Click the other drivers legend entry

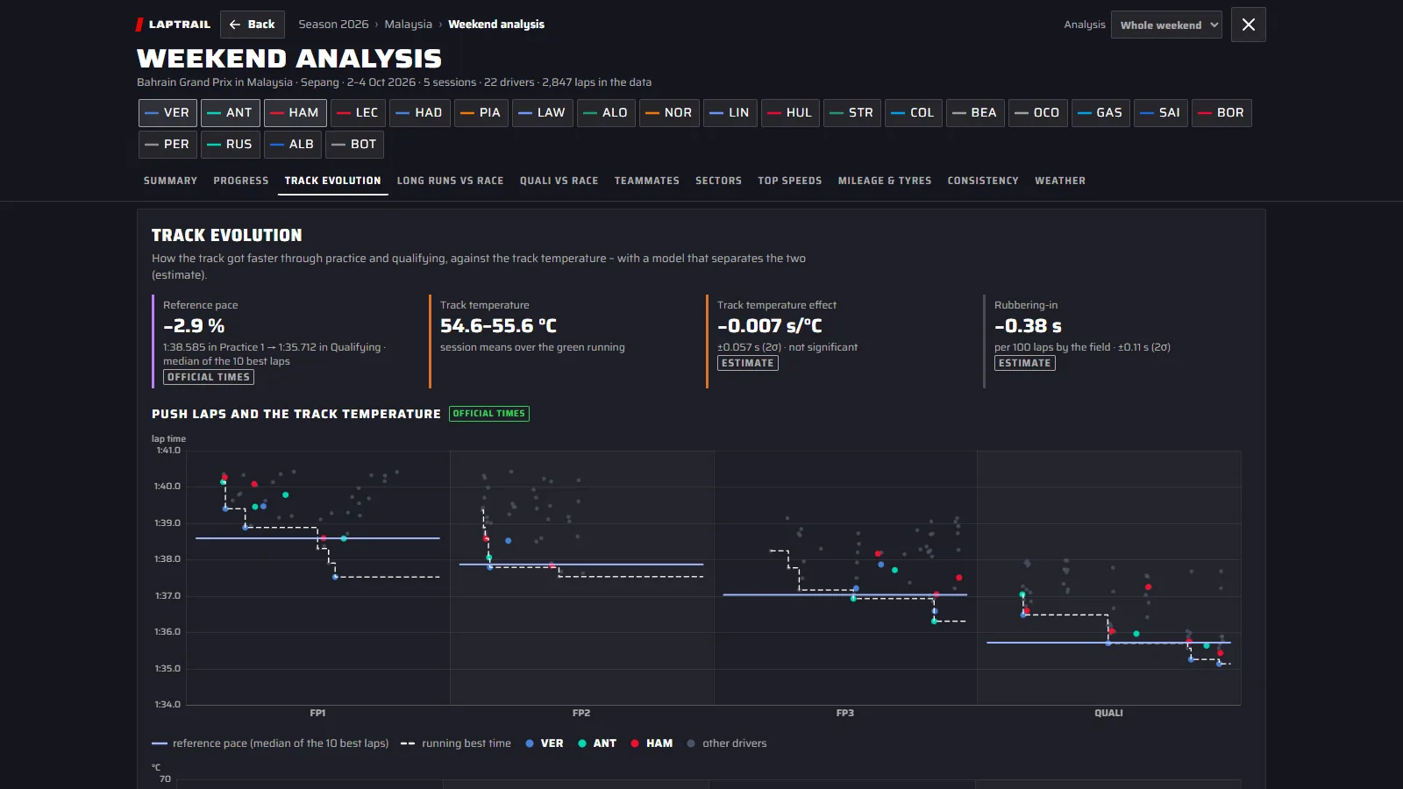(x=727, y=743)
